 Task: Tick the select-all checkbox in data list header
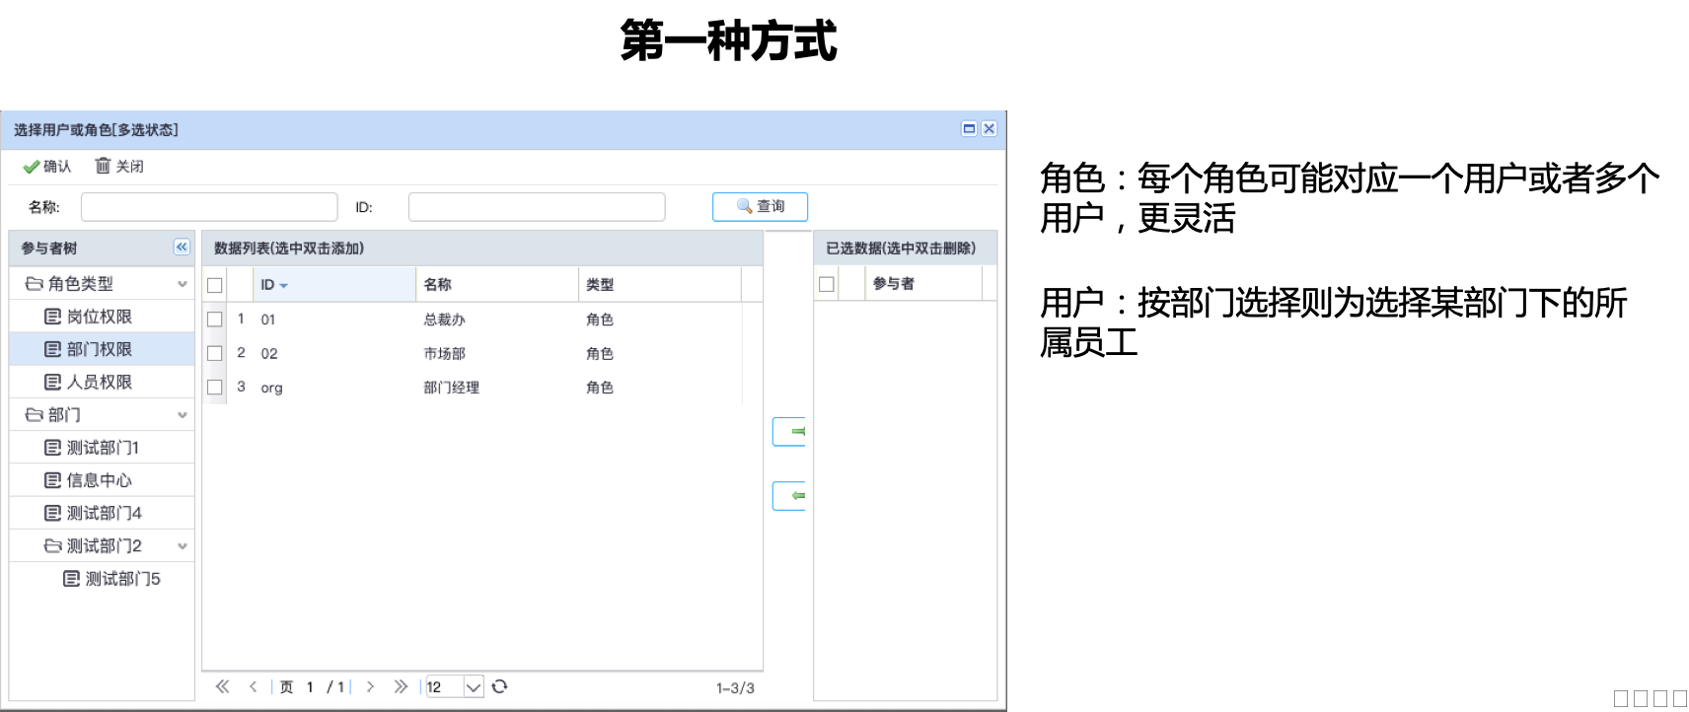[x=215, y=286]
